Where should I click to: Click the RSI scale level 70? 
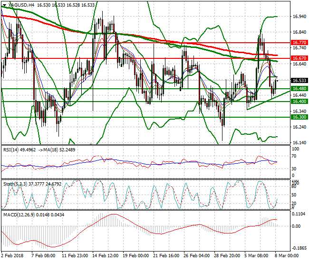pos(294,156)
